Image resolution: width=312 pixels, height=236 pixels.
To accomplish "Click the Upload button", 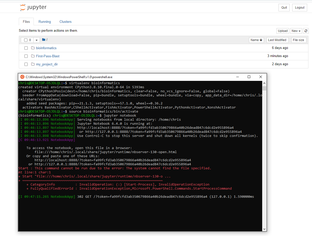I will tap(283, 31).
